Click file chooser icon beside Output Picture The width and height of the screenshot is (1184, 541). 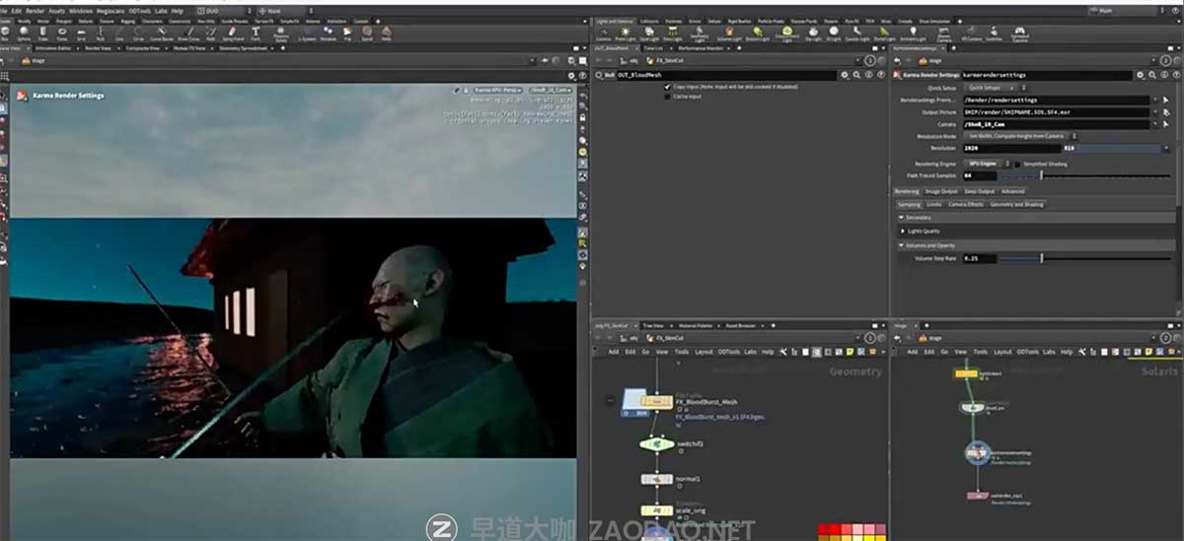tap(1166, 112)
